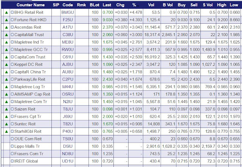Viewport: 242px width, 167px height.
Task: Click the green up arrow beside Mapletree Com Tr
Action: point(6,102)
